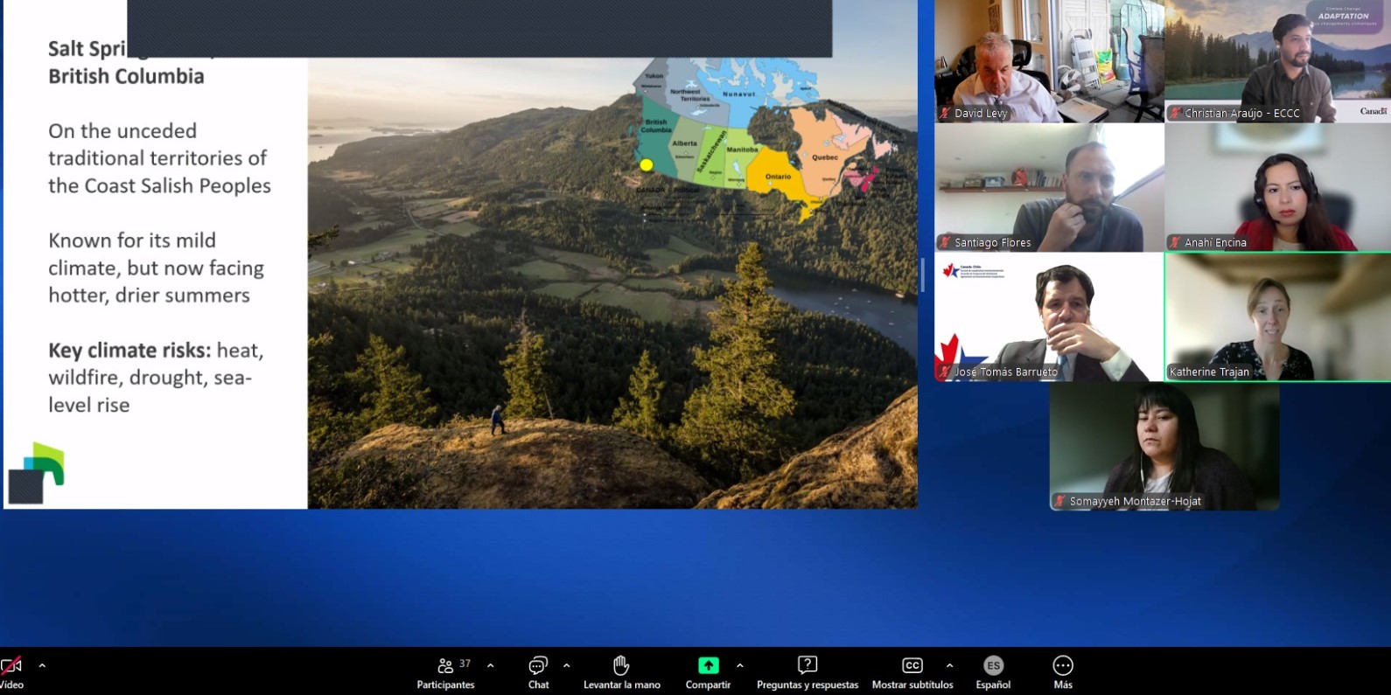Click the green Compartir share button
Image resolution: width=1391 pixels, height=695 pixels.
[708, 666]
